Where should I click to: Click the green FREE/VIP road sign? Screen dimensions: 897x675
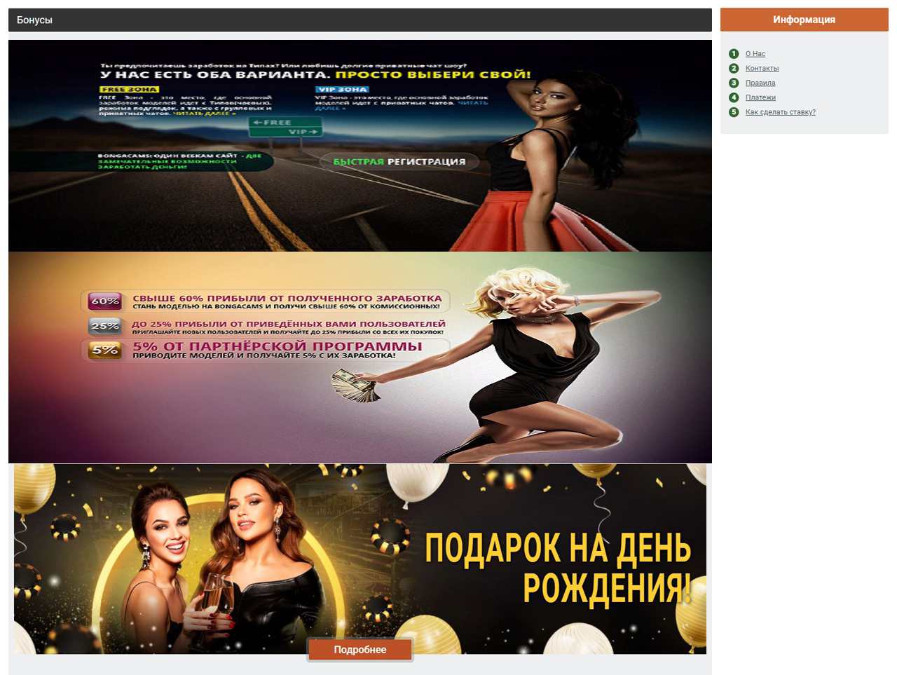tap(285, 127)
